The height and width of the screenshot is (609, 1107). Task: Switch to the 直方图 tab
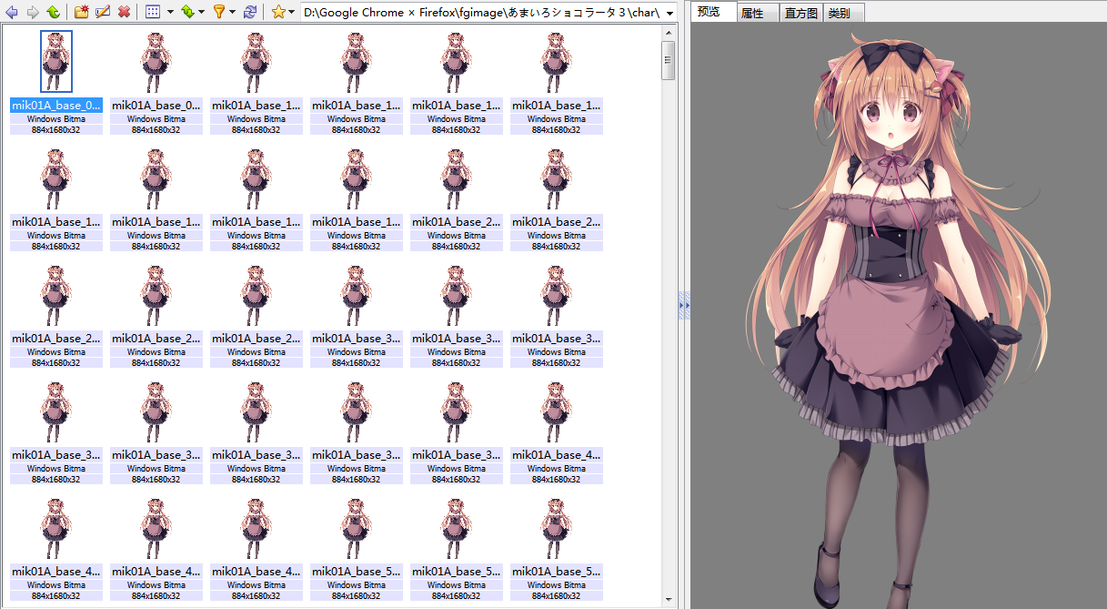801,14
